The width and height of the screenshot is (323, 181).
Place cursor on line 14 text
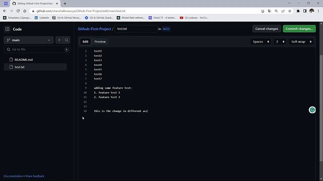point(121,111)
